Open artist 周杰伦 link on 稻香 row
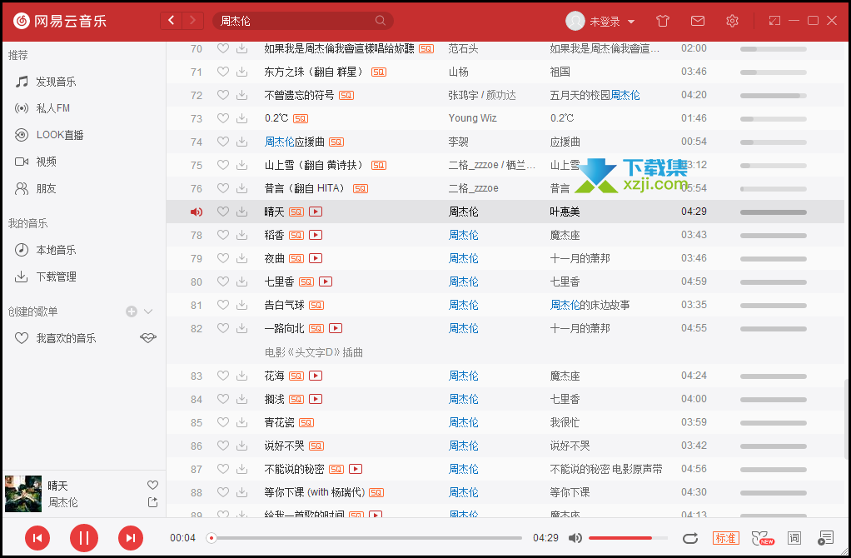Image resolution: width=851 pixels, height=558 pixels. tap(464, 235)
